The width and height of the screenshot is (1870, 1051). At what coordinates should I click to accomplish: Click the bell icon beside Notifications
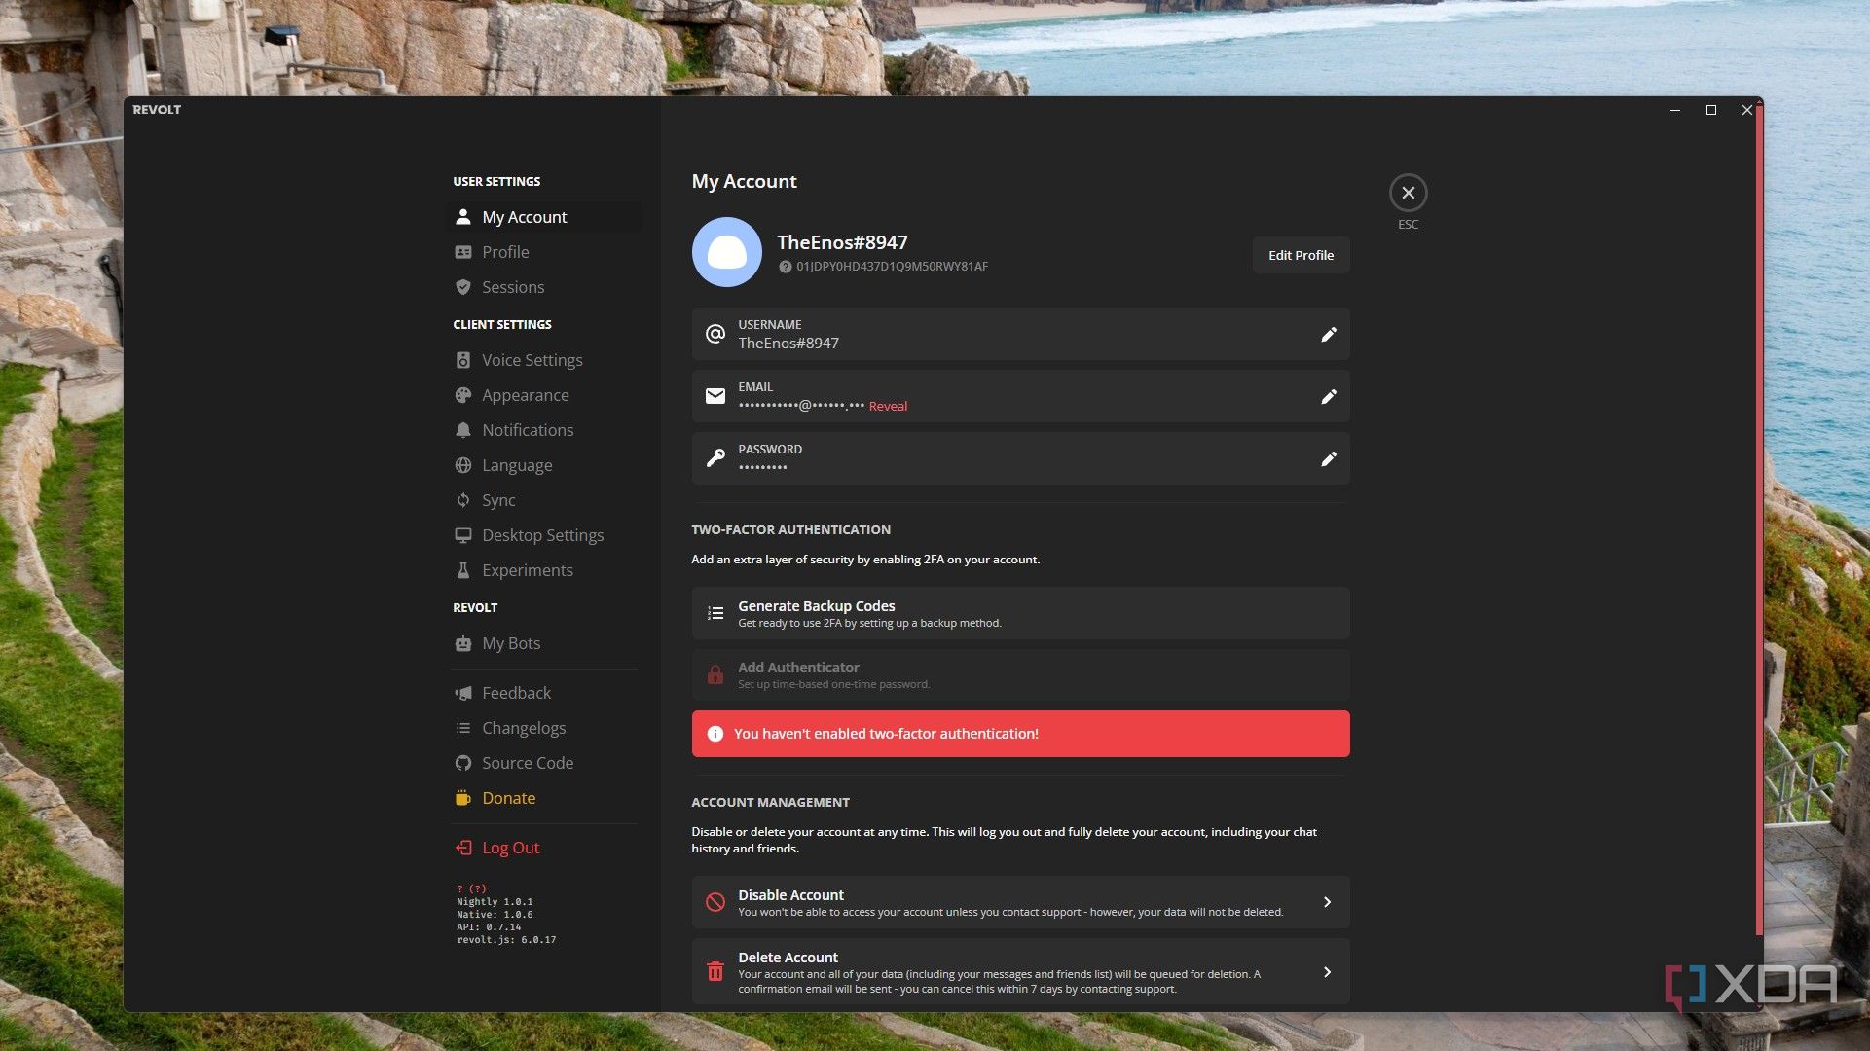click(x=463, y=430)
